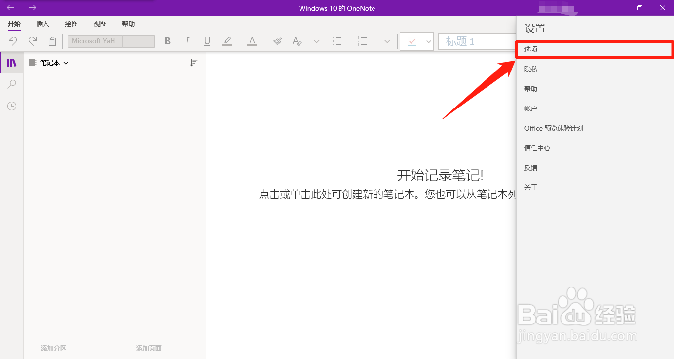Expand paragraph formatting options chevron
This screenshot has width=674, height=359.
387,41
